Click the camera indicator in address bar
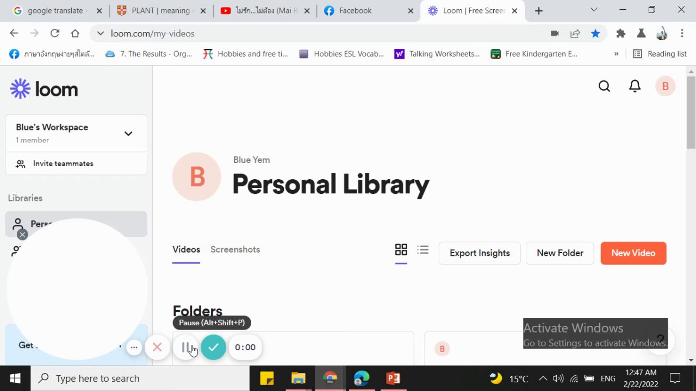Screen dimensions: 696x391 [555, 34]
